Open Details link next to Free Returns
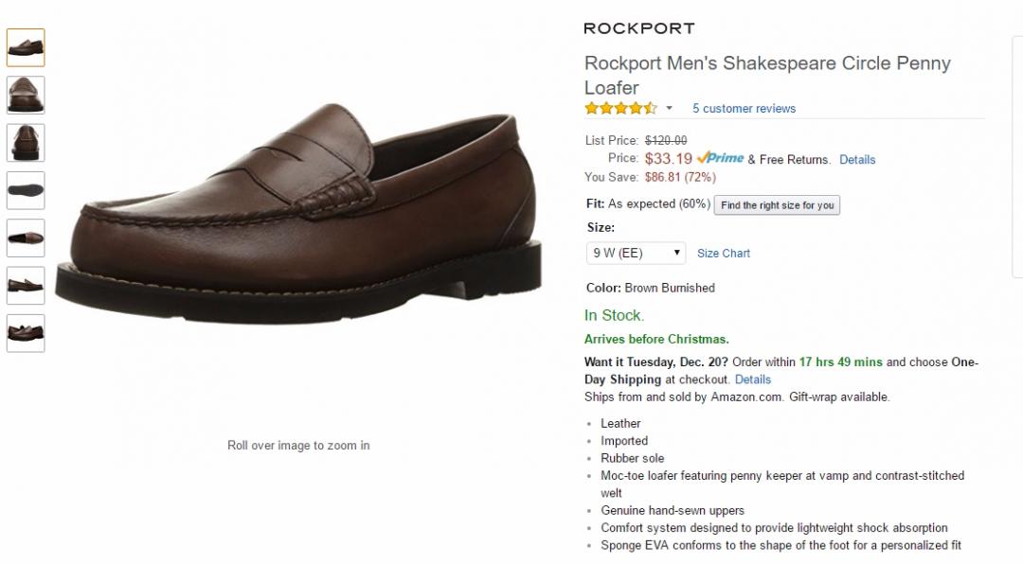The image size is (1023, 564). pos(857,160)
